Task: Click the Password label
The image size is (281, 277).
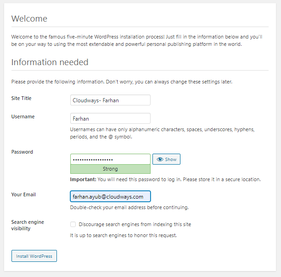Action: point(22,152)
